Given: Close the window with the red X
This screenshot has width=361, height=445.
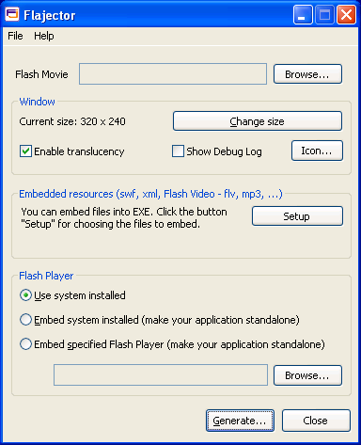Looking at the screenshot, I should tap(346, 15).
